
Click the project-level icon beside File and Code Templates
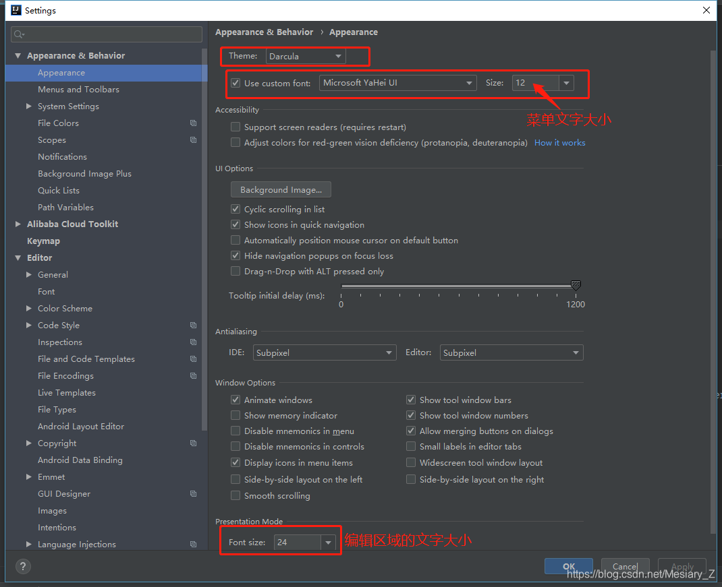coord(194,359)
